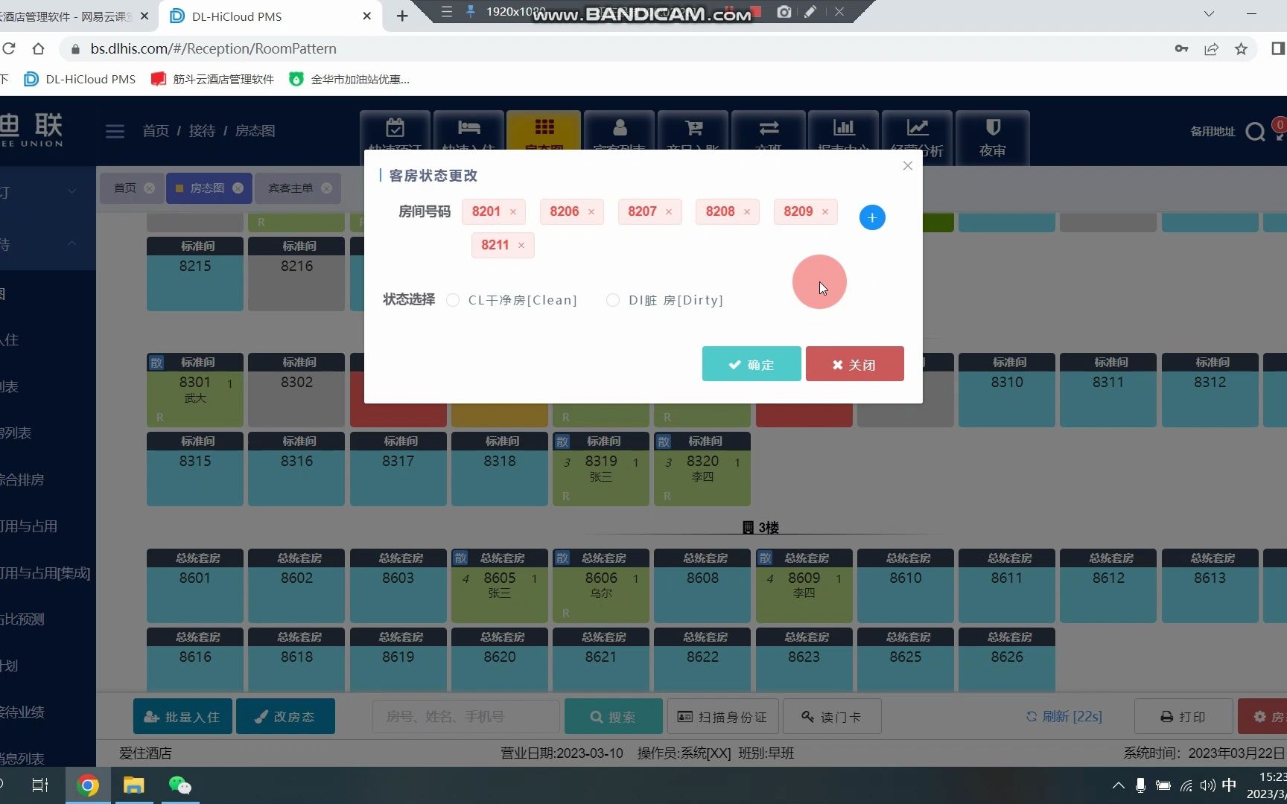The height and width of the screenshot is (804, 1287).
Task: Open Chrome from the taskbar
Action: pyautogui.click(x=88, y=785)
